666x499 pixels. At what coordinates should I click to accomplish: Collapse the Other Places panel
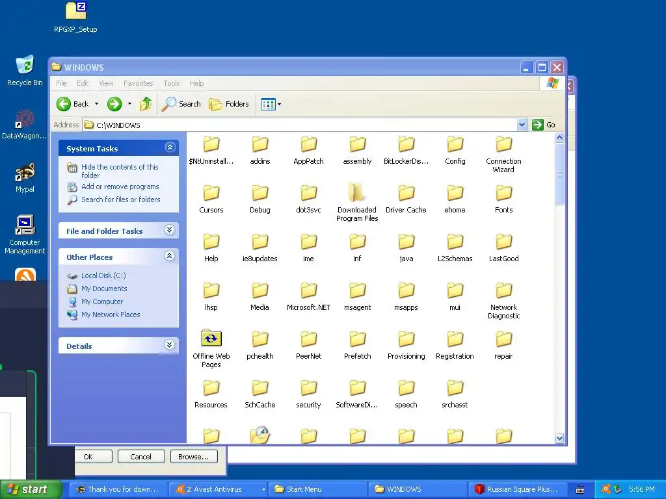pyautogui.click(x=170, y=255)
